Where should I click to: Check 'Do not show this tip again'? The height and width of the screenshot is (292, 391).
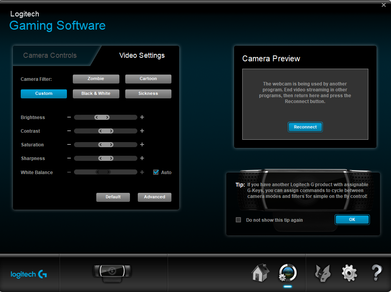coord(238,220)
